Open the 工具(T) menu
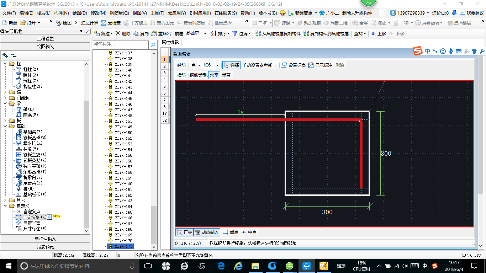 click(x=157, y=13)
